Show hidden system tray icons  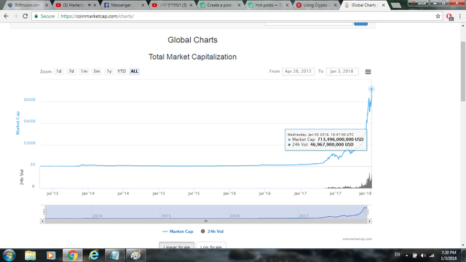point(406,255)
